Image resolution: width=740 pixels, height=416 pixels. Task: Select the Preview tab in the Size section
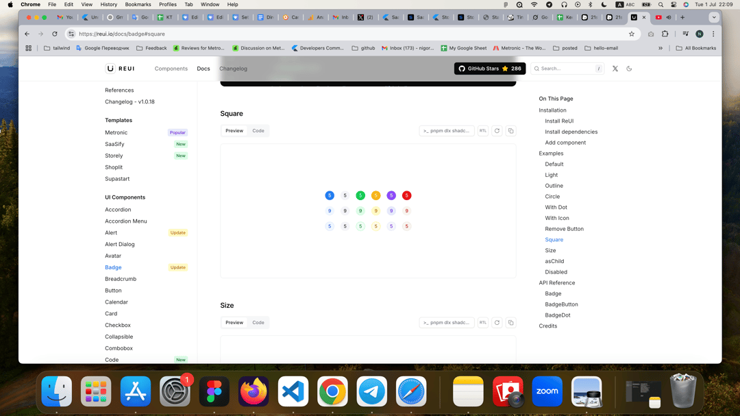point(234,323)
